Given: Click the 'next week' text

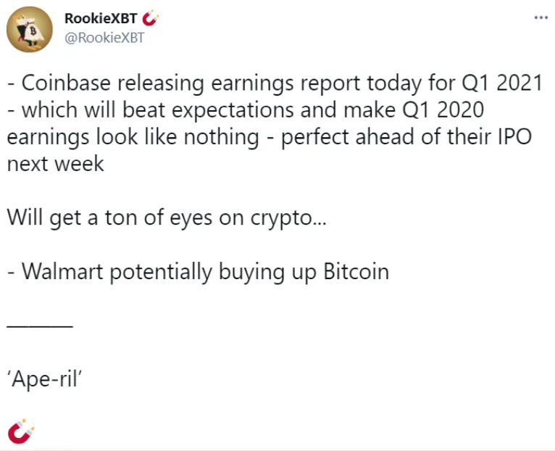Looking at the screenshot, I should [55, 164].
